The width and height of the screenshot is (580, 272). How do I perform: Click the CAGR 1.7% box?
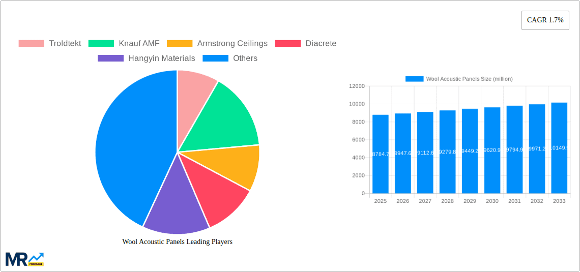pos(545,20)
